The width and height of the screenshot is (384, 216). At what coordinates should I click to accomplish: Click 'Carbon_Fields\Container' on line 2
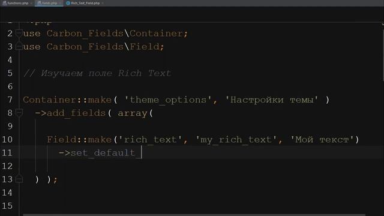[x=115, y=34]
